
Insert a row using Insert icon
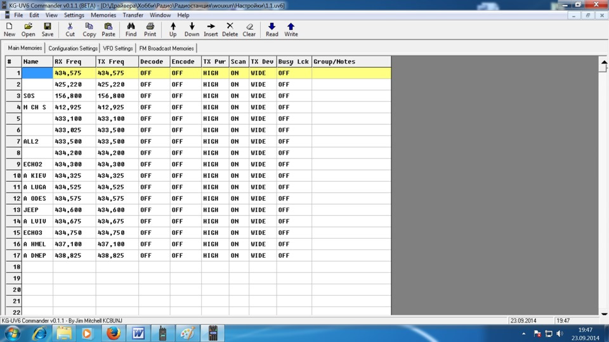click(211, 30)
